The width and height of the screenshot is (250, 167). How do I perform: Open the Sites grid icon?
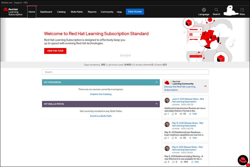click(x=242, y=10)
